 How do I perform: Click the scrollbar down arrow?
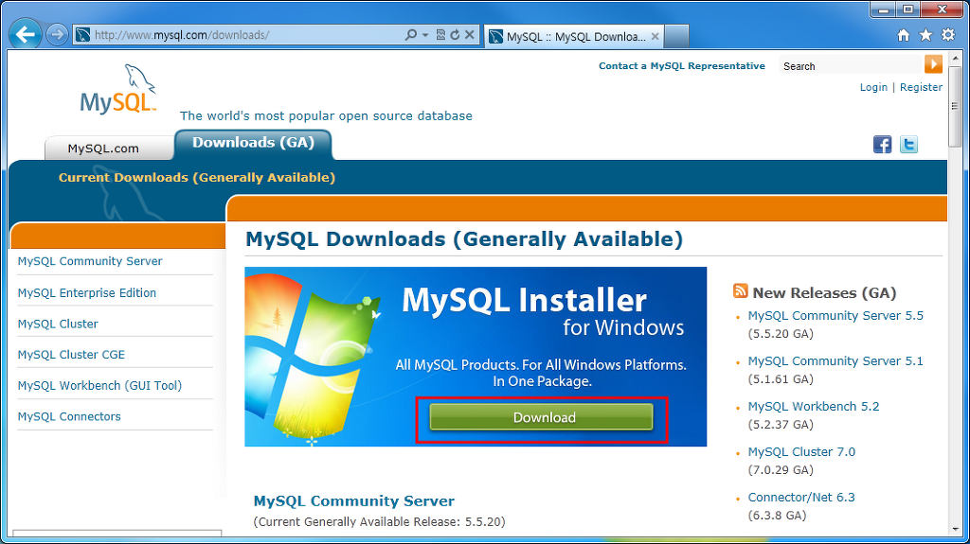click(955, 530)
